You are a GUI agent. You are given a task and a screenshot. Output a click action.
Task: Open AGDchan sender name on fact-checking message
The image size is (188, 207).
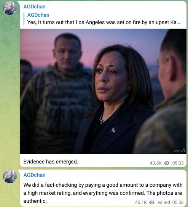click(x=35, y=175)
